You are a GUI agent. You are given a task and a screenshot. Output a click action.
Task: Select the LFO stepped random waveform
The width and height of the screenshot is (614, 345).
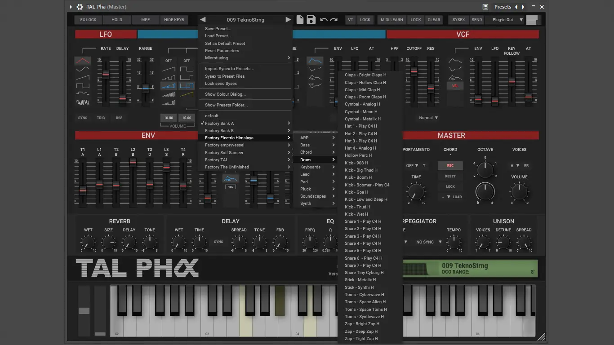tap(83, 93)
